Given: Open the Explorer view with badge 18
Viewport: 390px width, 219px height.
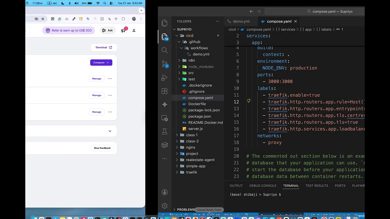Looking at the screenshot, I should pyautogui.click(x=165, y=36).
